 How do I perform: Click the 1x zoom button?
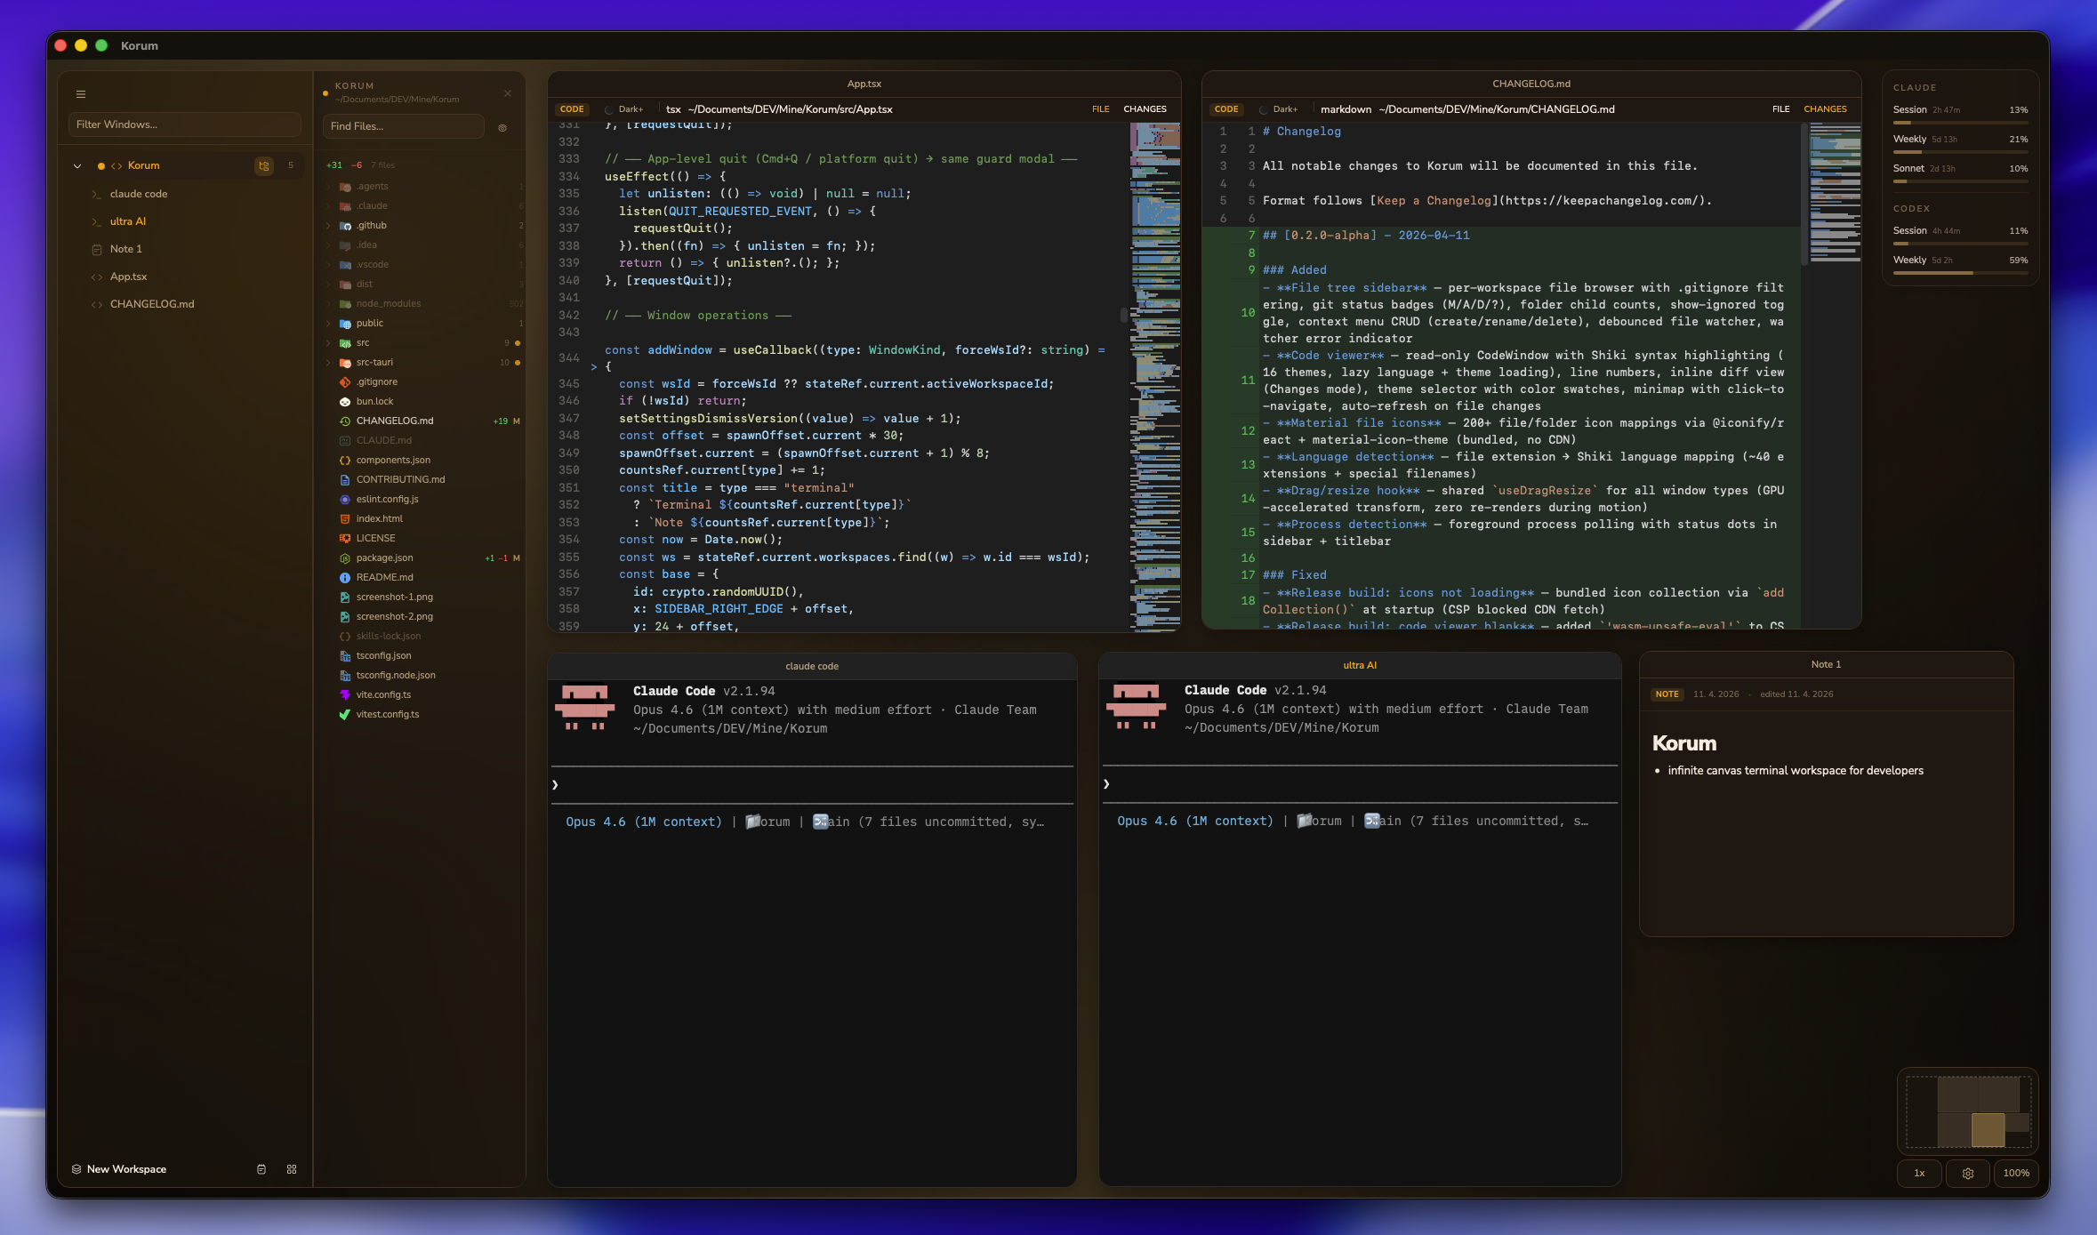[1919, 1173]
